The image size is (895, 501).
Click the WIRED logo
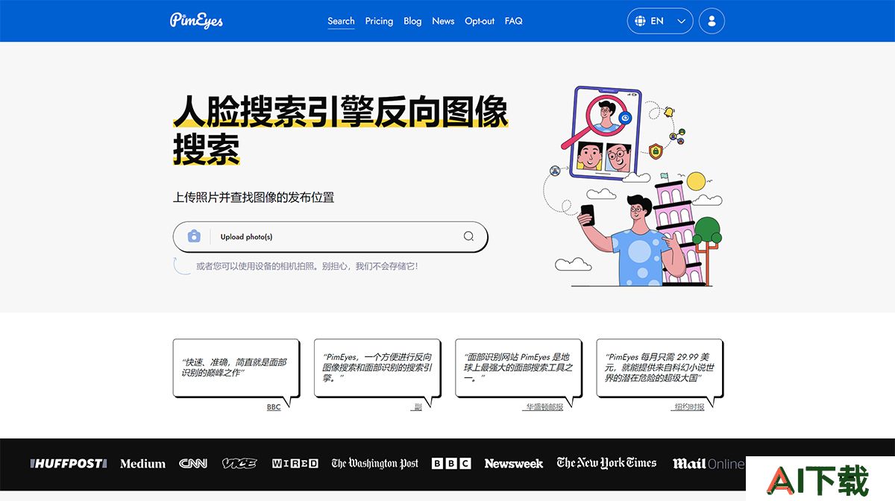(x=295, y=464)
